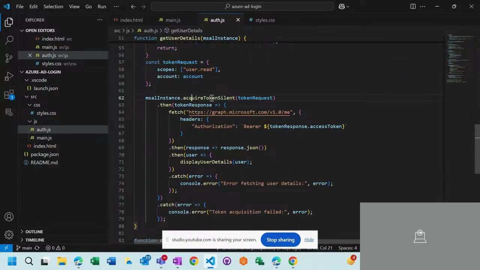The height and width of the screenshot is (270, 480).
Task: Open the Edit menu
Action: 33,6
